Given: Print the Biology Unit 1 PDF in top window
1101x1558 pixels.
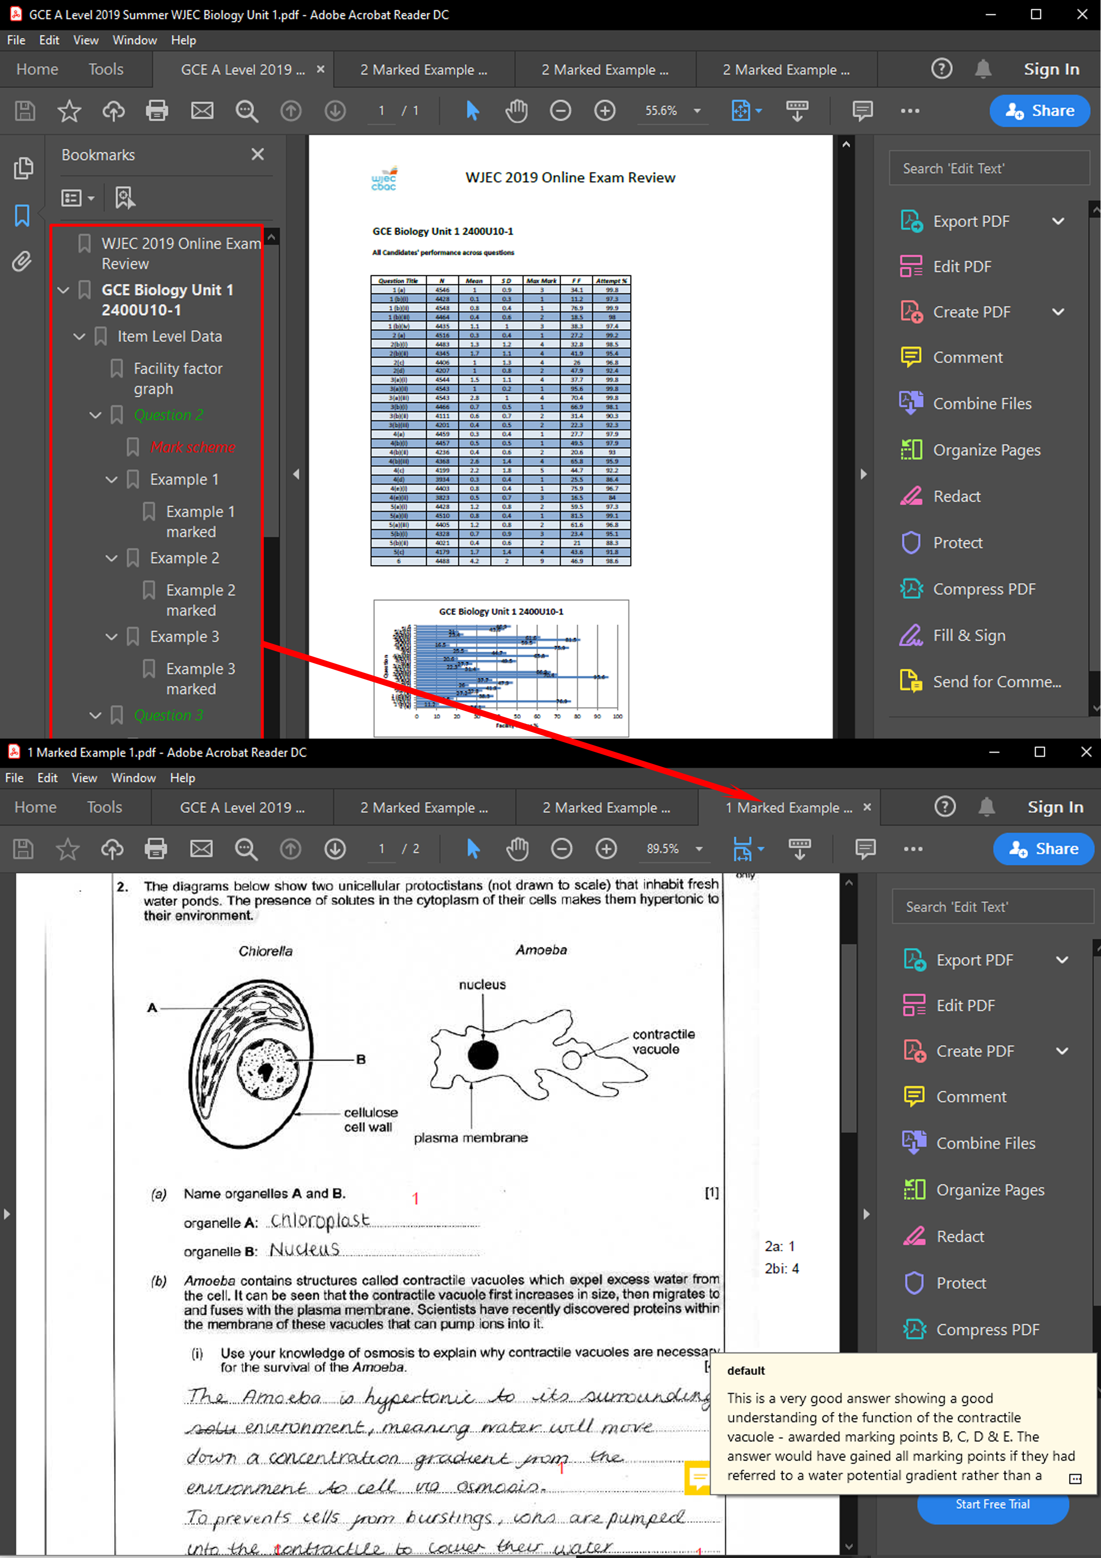Looking at the screenshot, I should click(x=157, y=111).
